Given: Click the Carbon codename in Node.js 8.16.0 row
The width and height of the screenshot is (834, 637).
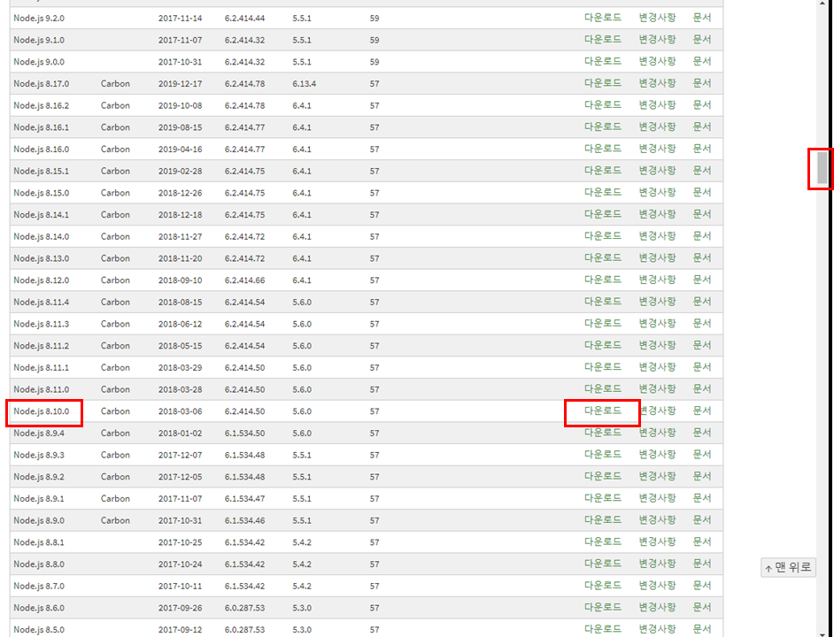Looking at the screenshot, I should click(115, 150).
